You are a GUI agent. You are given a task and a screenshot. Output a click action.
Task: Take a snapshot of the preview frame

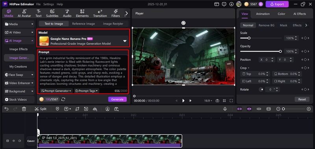tap(217, 101)
